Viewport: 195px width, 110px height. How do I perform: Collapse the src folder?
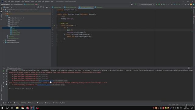pyautogui.click(x=5, y=16)
